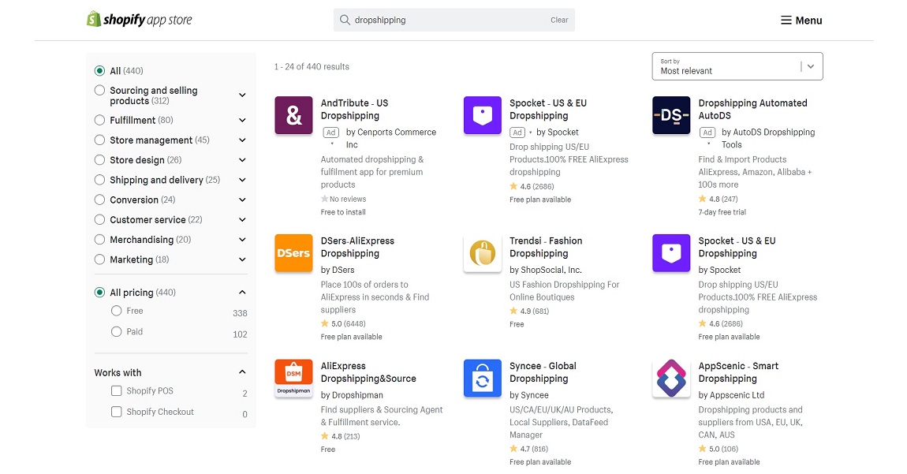Click the Shopify app store logo

(x=139, y=20)
